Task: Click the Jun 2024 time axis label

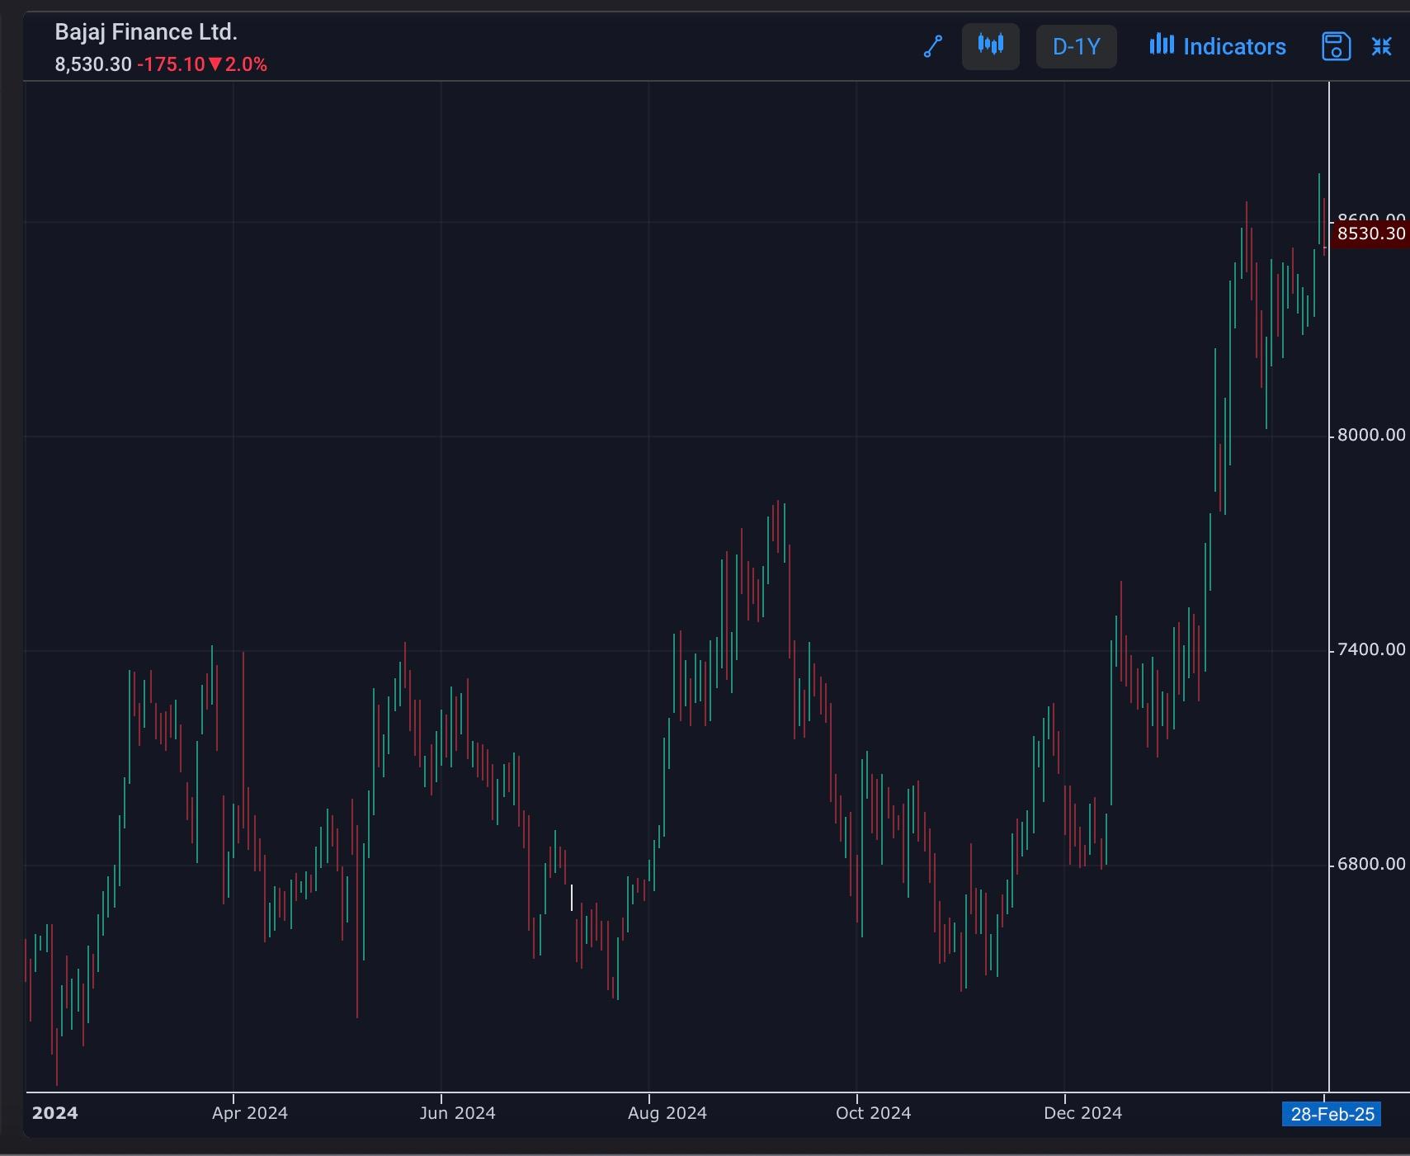Action: (x=457, y=1113)
